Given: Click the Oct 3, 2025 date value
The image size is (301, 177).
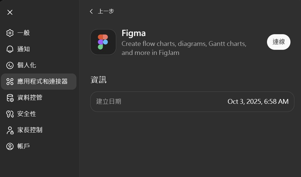Looking at the screenshot, I should click(x=258, y=101).
